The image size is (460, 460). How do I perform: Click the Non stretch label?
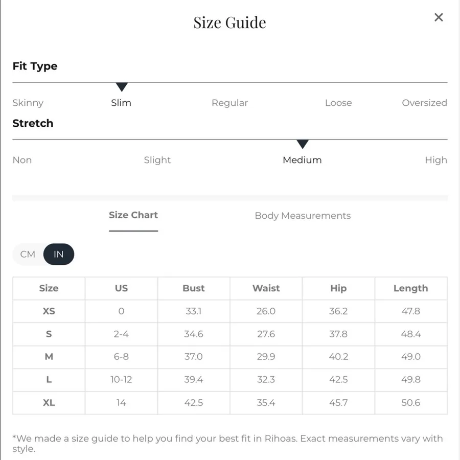pyautogui.click(x=22, y=160)
